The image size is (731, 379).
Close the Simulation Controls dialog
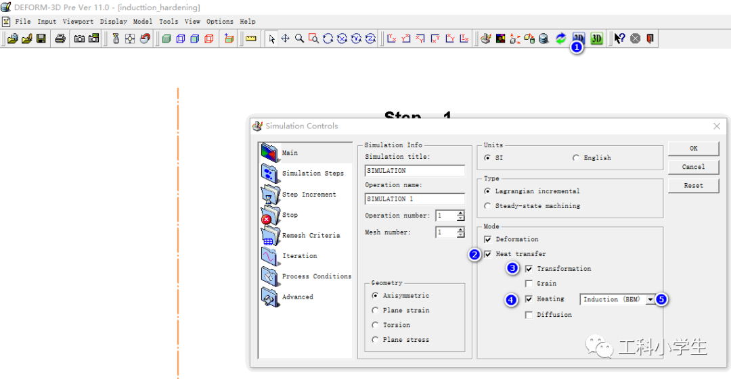717,126
